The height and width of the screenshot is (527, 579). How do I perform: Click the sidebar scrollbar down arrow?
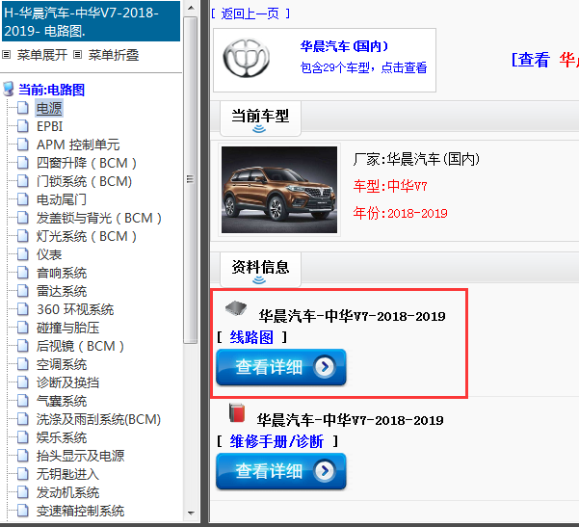click(191, 513)
